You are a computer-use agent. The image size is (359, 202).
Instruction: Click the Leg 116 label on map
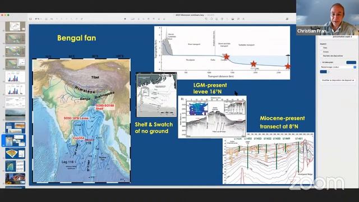pos(67,162)
